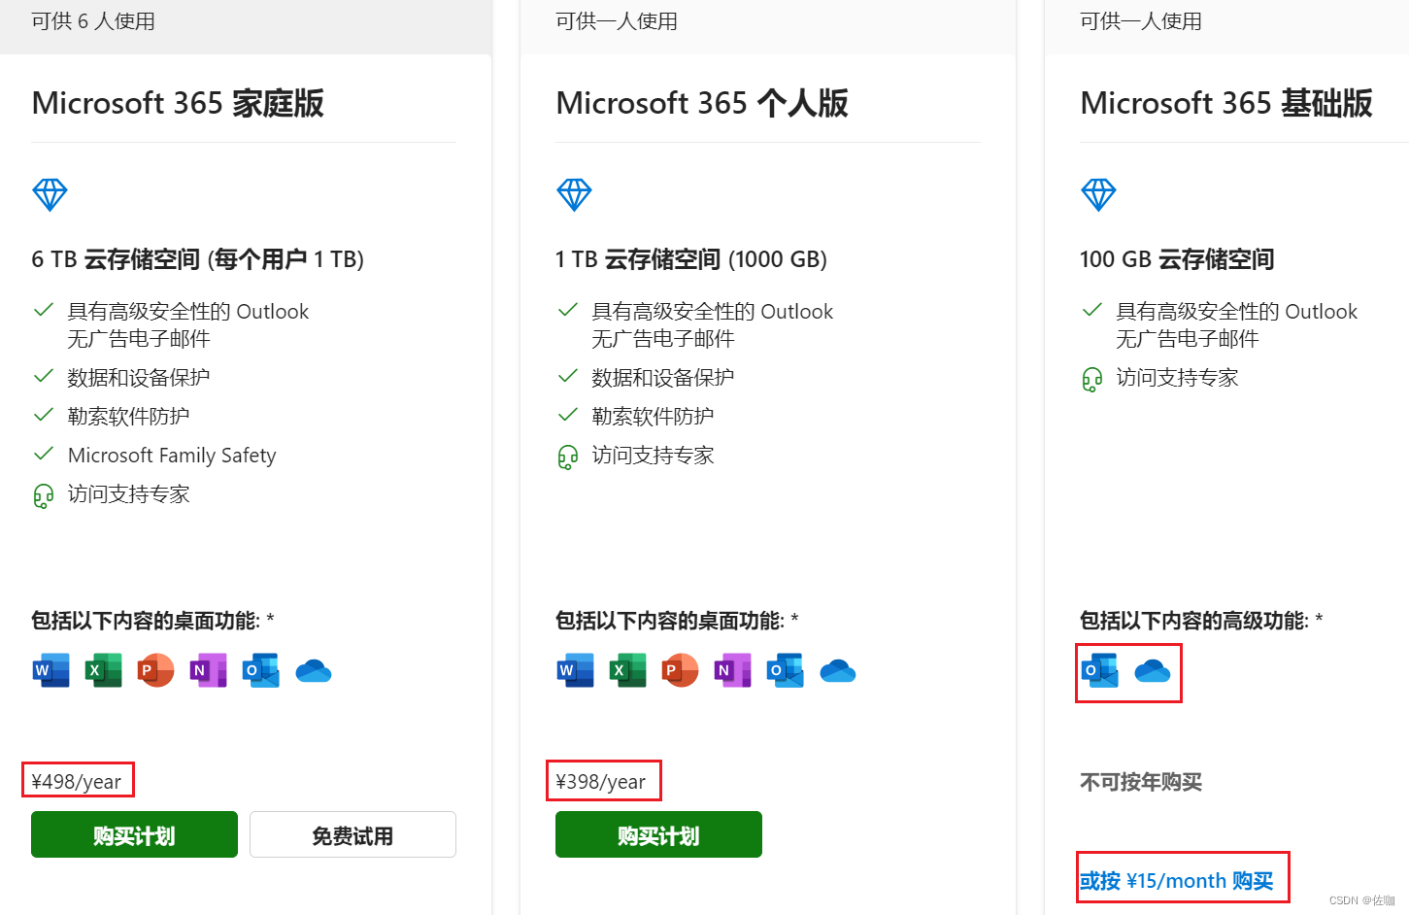Viewport: 1409px width, 915px height.
Task: Open the 或按 ¥15/month 购买 link
Action: (x=1176, y=880)
